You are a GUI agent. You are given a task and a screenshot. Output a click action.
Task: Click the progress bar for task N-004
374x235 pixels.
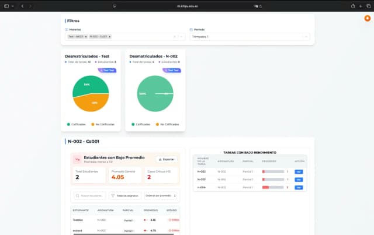pos(273,187)
